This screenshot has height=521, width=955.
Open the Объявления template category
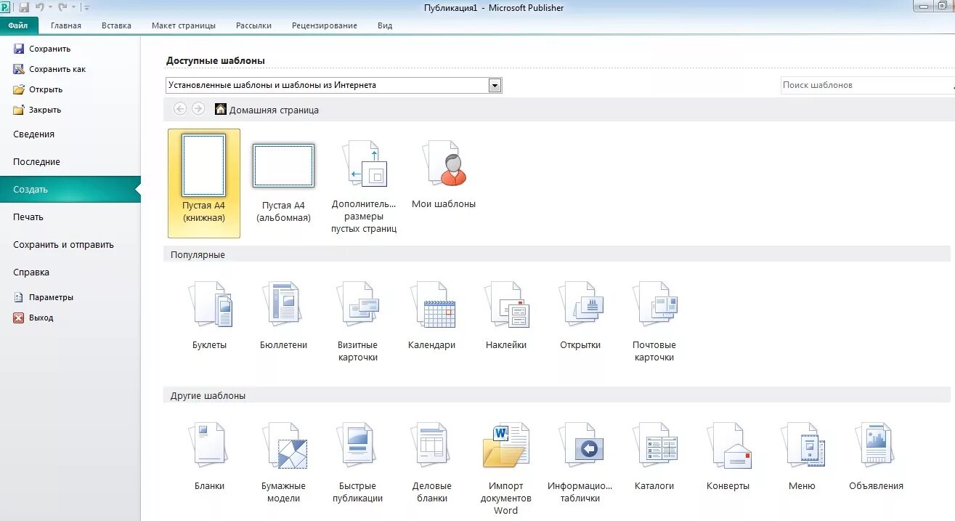(877, 456)
